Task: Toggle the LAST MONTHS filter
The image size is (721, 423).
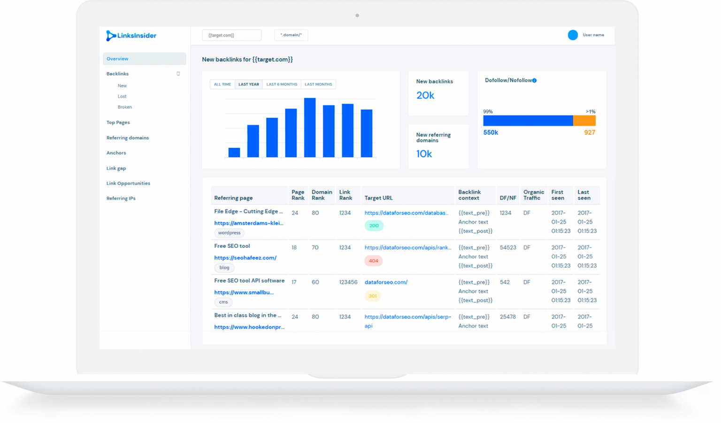Action: pos(318,84)
